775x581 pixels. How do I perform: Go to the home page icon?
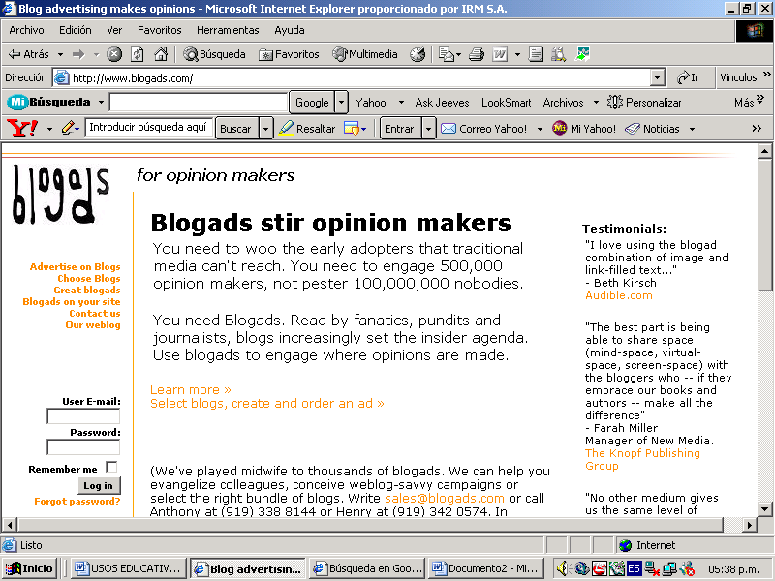coord(160,54)
